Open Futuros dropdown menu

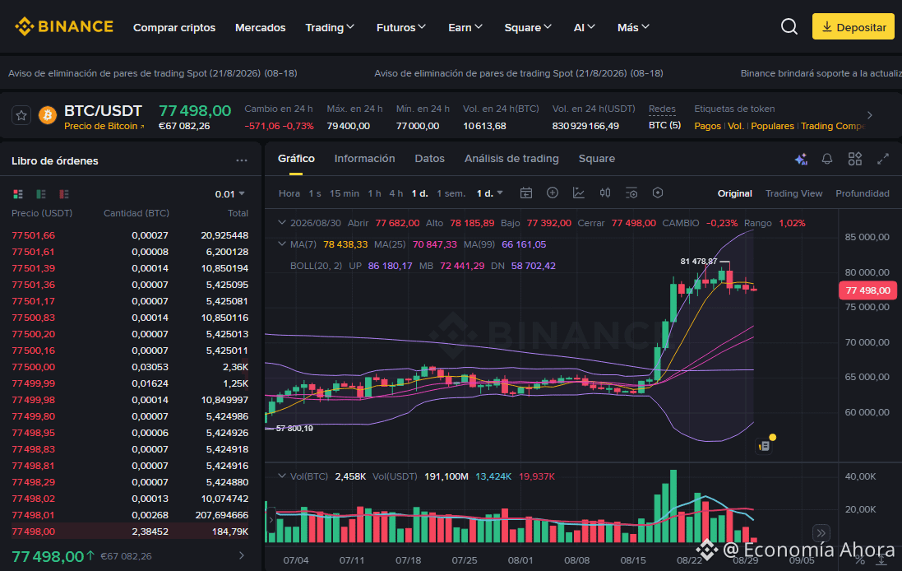[401, 27]
